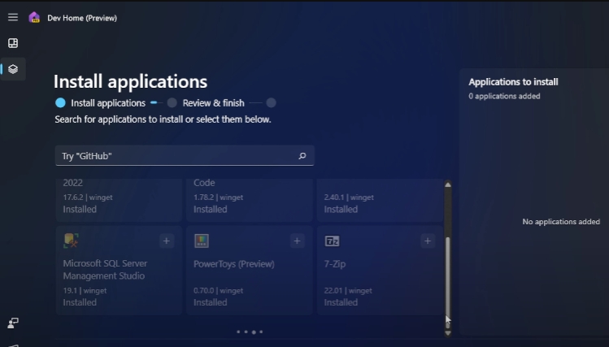Click the Install applications page heading

click(x=130, y=81)
